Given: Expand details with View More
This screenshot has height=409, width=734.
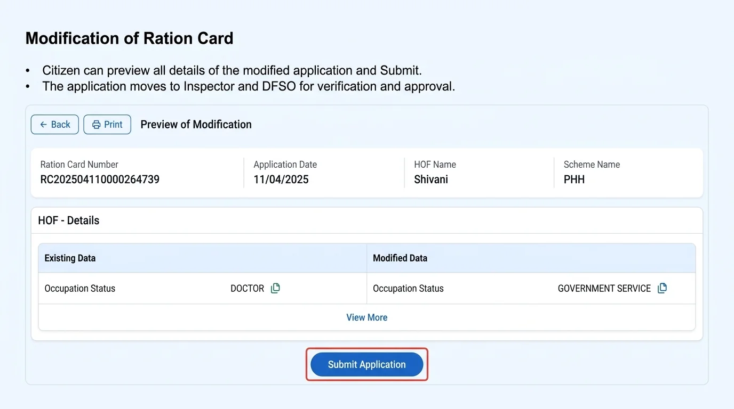Looking at the screenshot, I should pyautogui.click(x=367, y=317).
